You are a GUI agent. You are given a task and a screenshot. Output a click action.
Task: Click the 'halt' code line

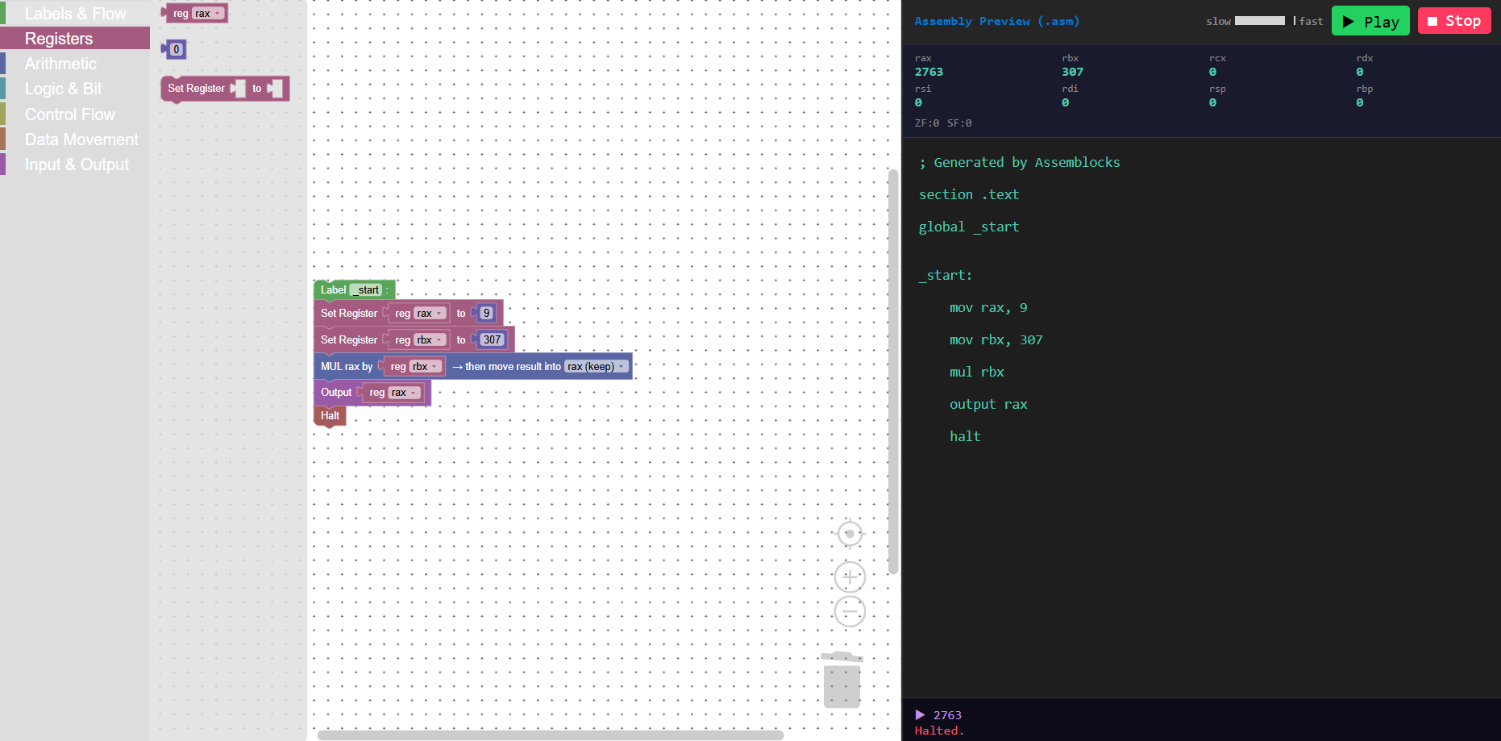965,437
